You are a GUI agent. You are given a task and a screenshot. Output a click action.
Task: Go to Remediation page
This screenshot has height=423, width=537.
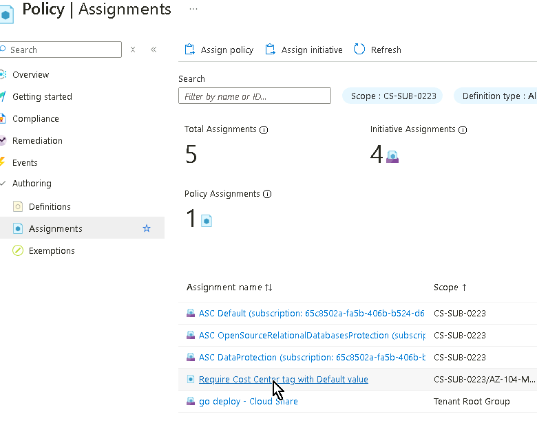pos(37,140)
